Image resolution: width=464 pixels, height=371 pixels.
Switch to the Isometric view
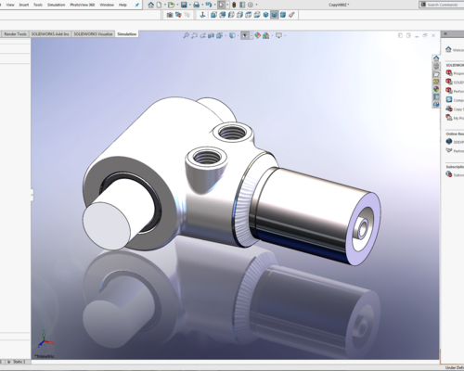[265, 15]
